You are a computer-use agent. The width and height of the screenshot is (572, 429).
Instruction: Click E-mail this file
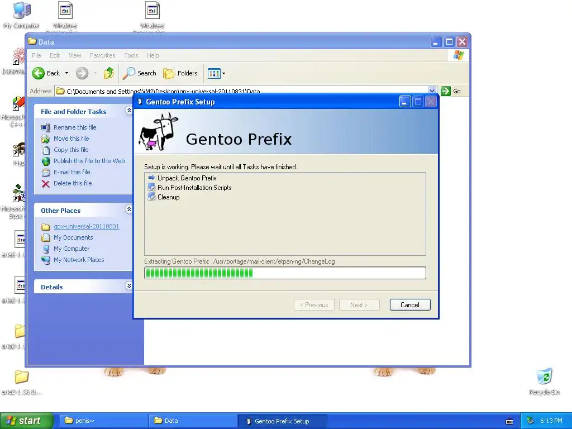tap(71, 172)
